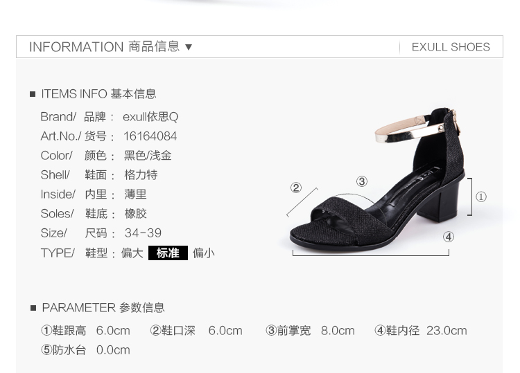Click the circled 1 heel height marker
Viewport: 520px width, 373px height.
pos(481,197)
